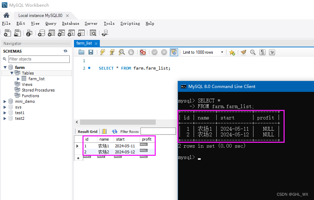Expand the sys schema

pos(5,107)
